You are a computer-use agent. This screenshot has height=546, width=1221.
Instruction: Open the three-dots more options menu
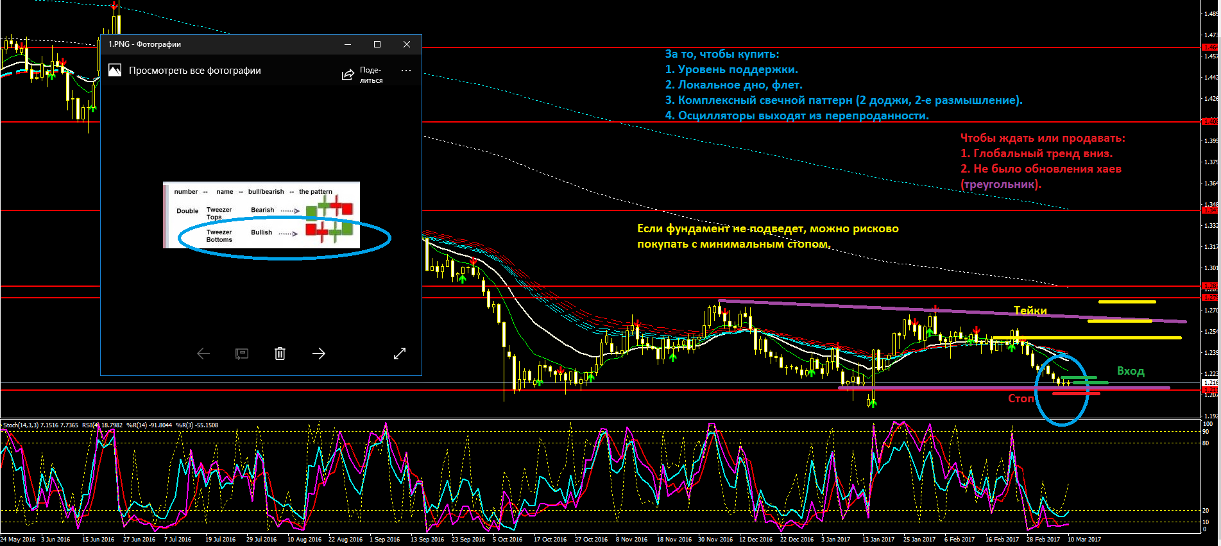(x=406, y=71)
